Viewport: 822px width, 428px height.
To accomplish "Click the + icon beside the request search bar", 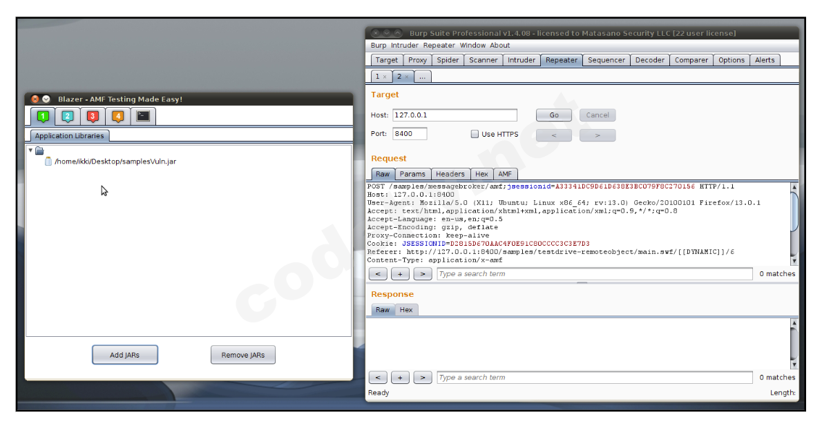I will pyautogui.click(x=400, y=273).
